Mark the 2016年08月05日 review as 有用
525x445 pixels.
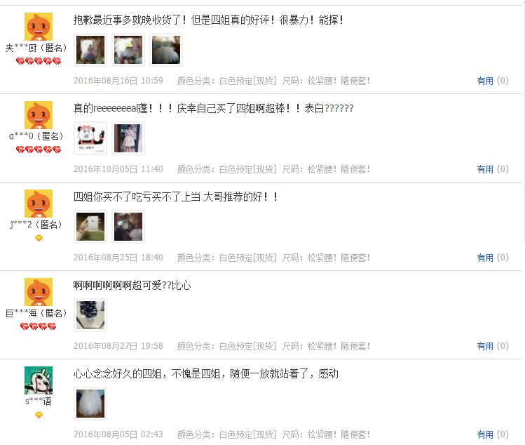(485, 434)
